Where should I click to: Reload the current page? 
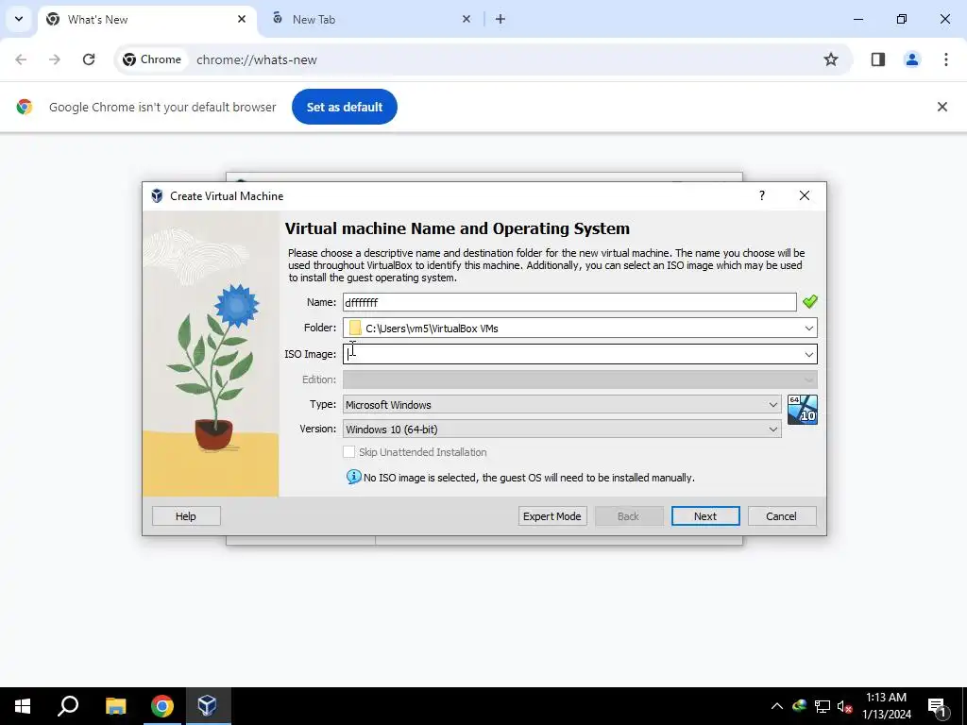[89, 59]
